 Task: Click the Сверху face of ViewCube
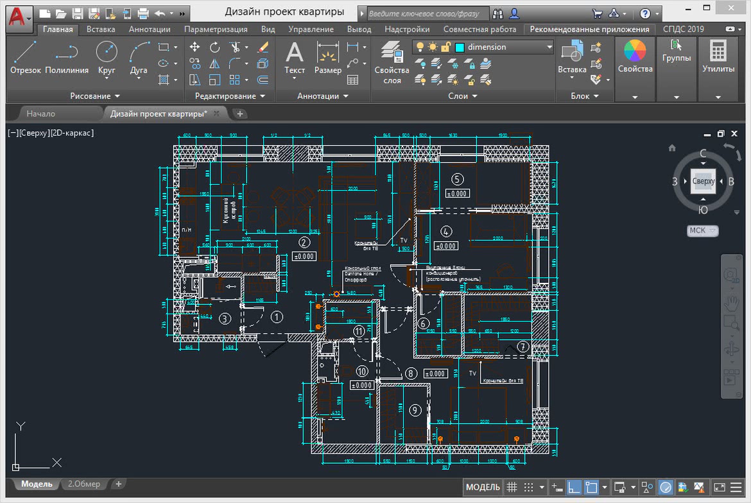pyautogui.click(x=703, y=182)
